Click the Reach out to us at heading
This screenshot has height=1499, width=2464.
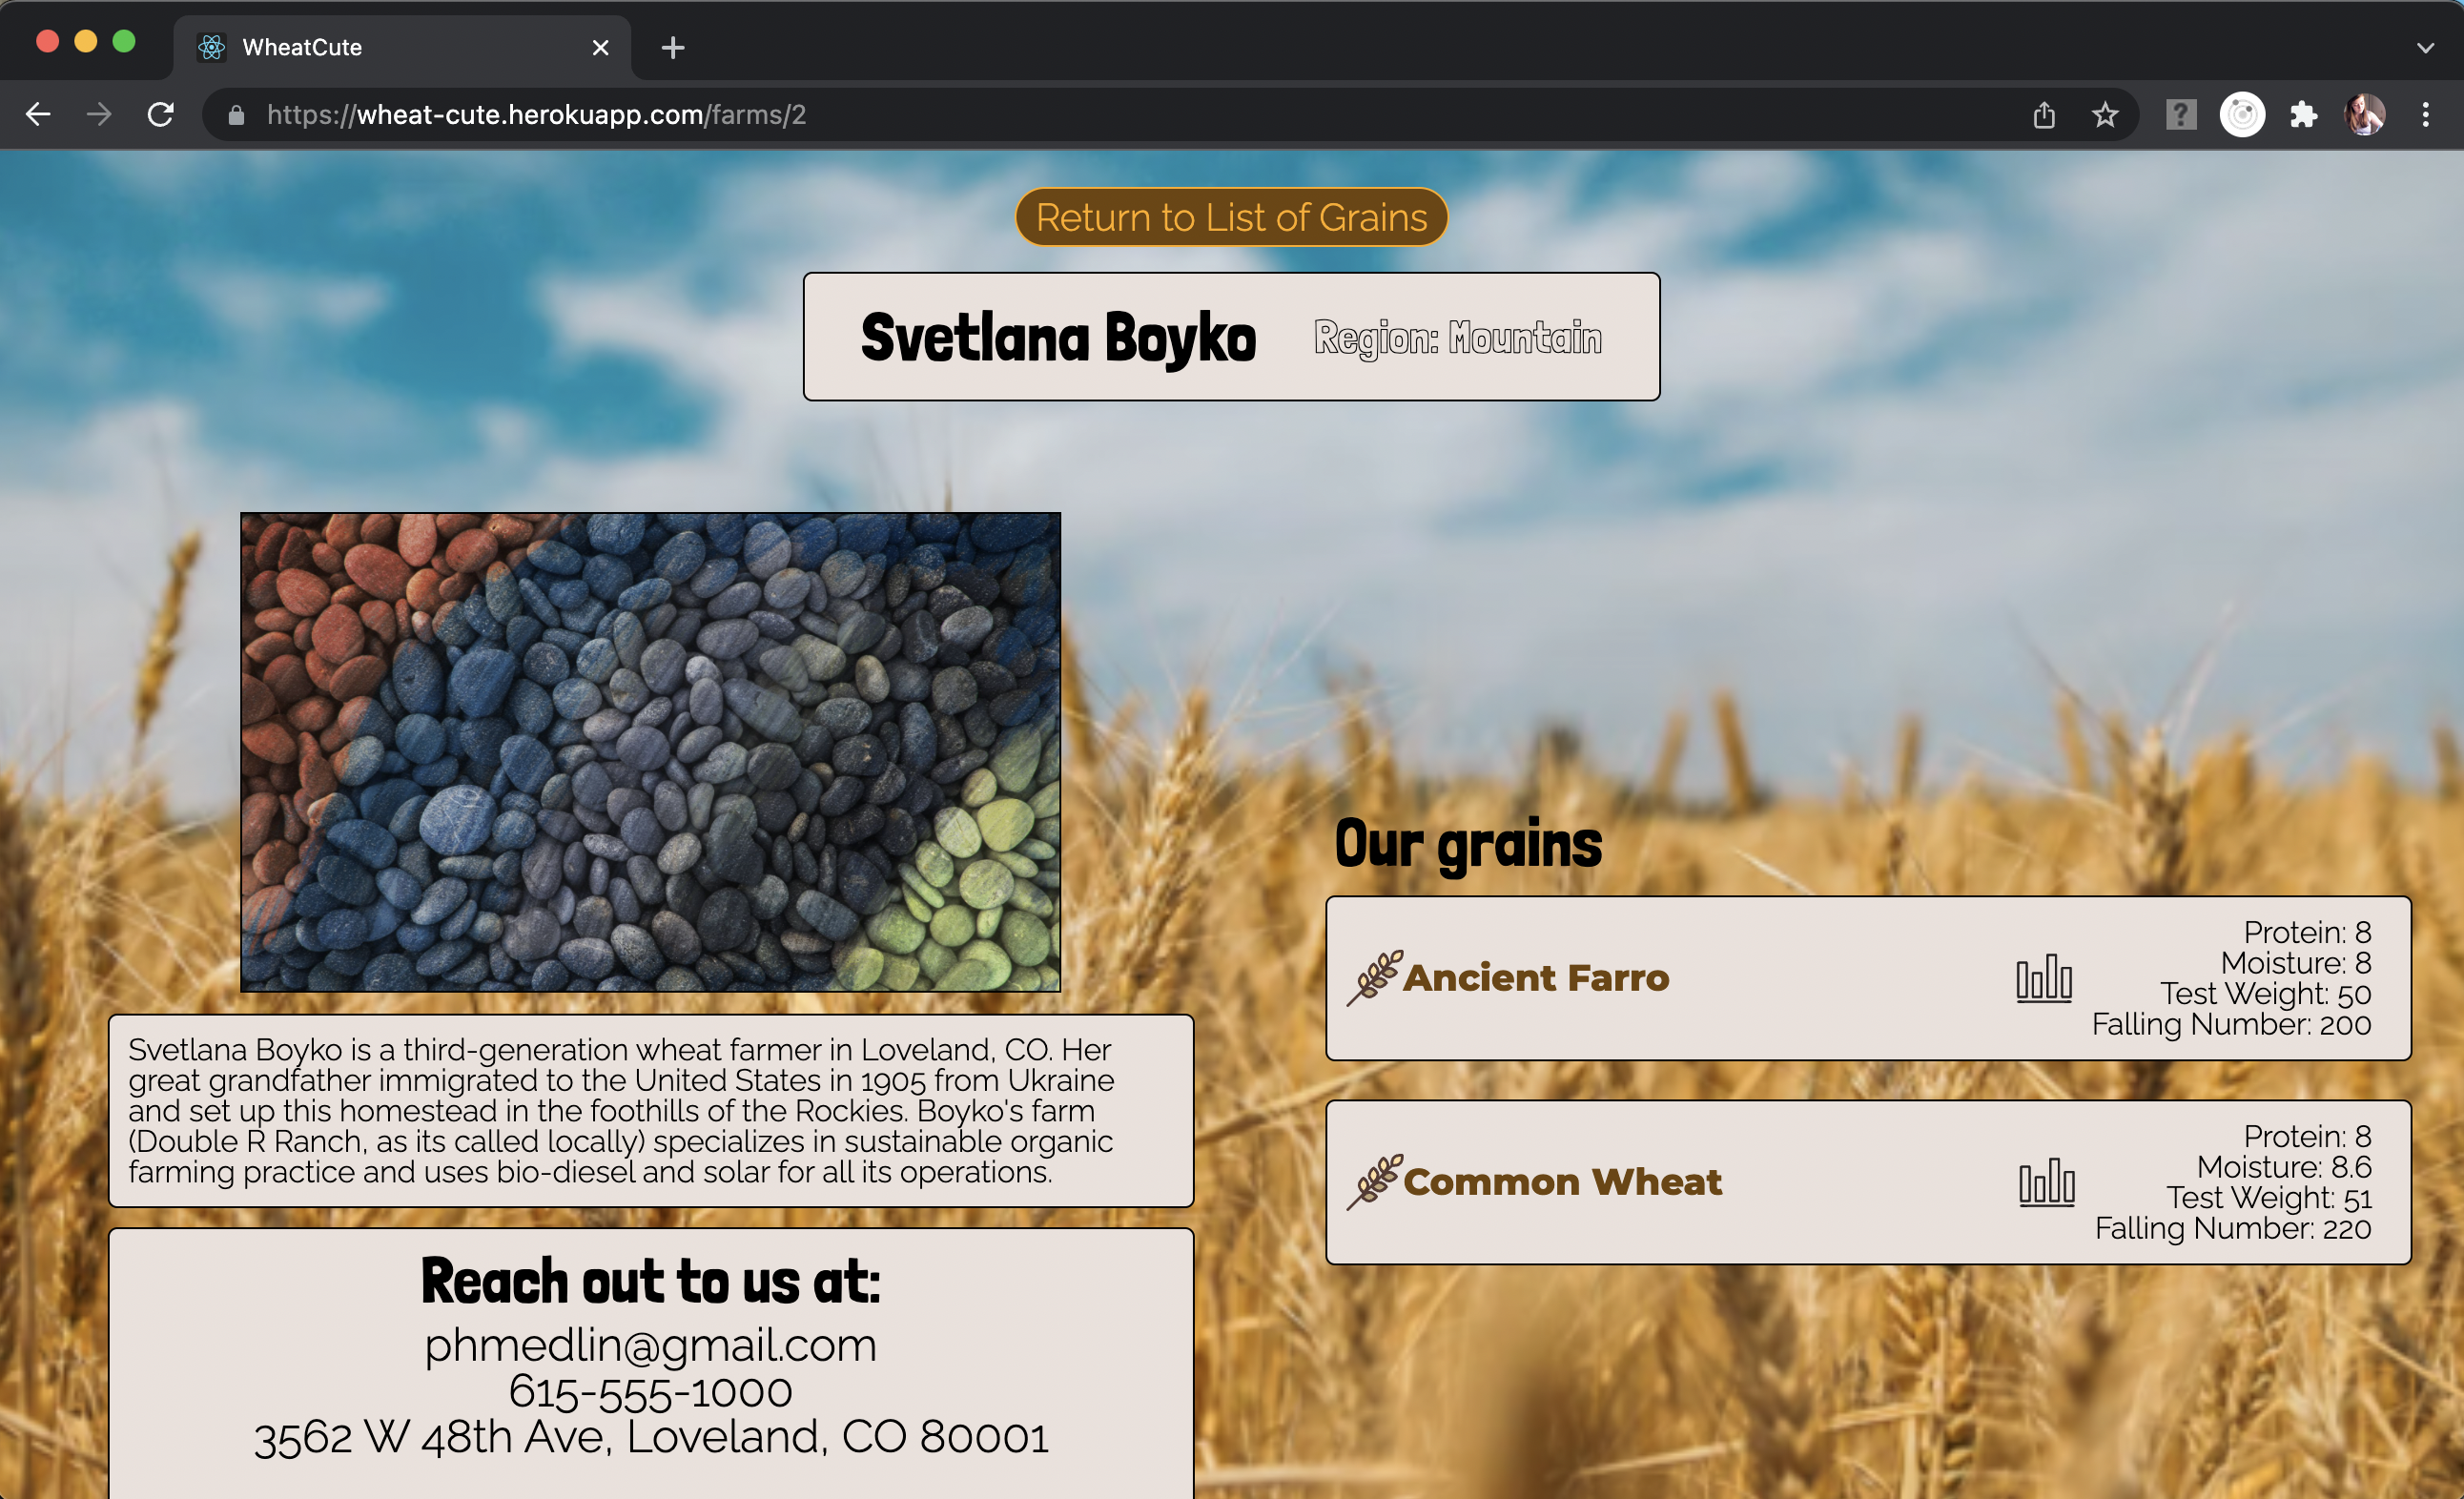[x=650, y=1281]
